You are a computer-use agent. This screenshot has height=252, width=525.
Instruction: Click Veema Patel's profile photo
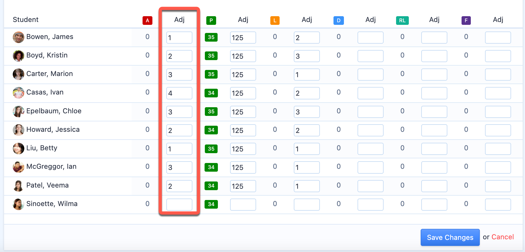pos(19,186)
